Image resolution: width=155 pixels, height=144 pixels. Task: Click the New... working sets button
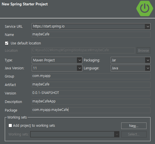[134, 126]
